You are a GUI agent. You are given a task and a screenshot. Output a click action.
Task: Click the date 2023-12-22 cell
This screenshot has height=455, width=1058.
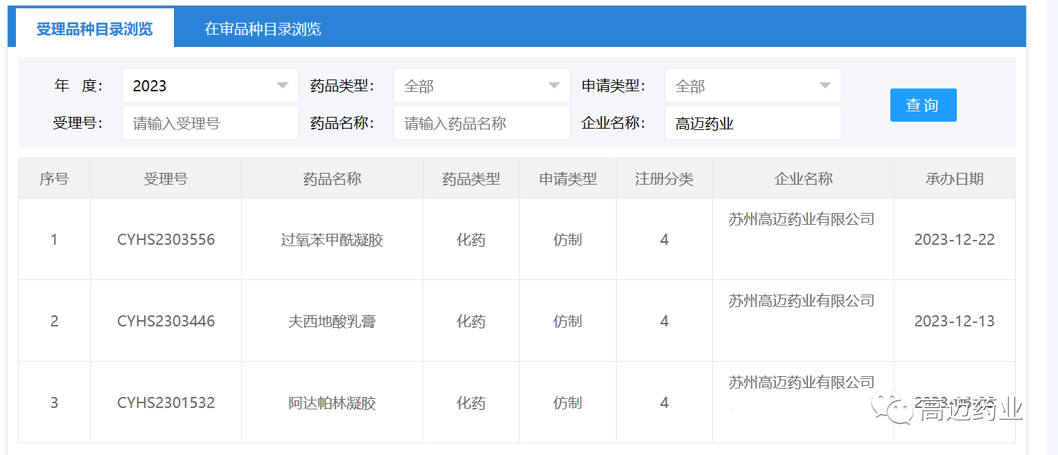(954, 240)
